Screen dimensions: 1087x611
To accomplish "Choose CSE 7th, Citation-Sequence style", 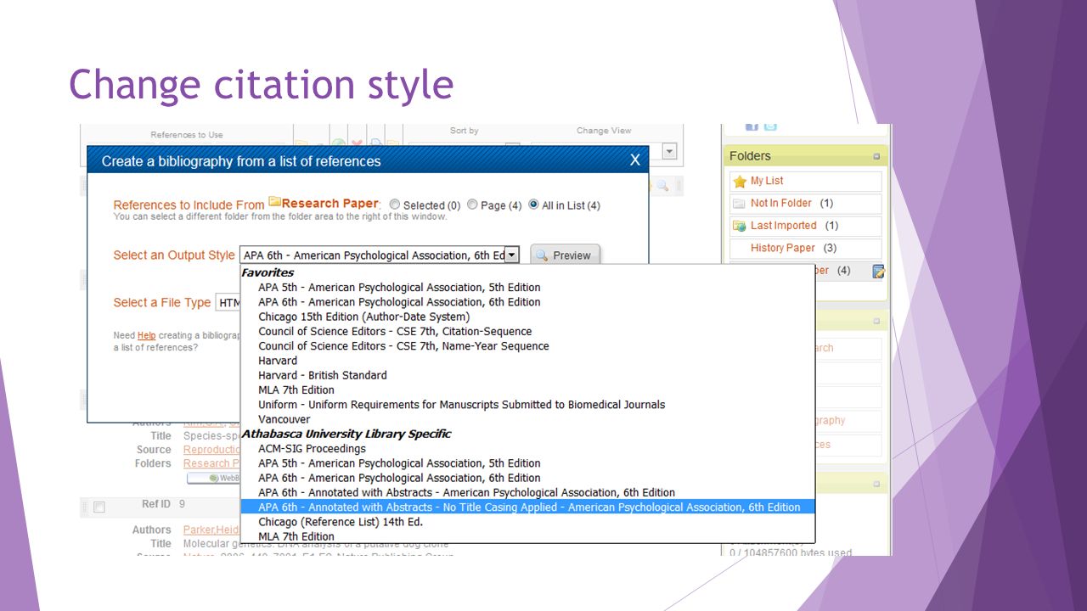I will 395,331.
